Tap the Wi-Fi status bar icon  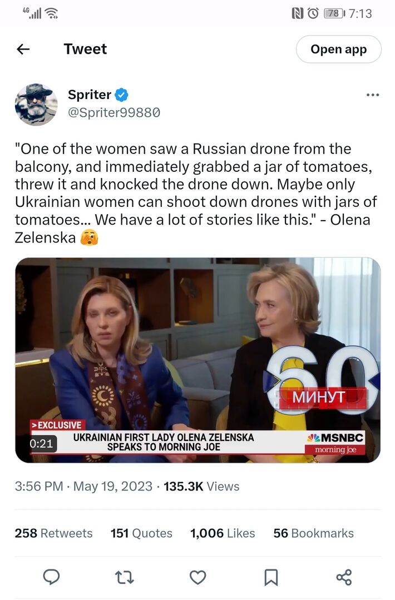pyautogui.click(x=51, y=13)
